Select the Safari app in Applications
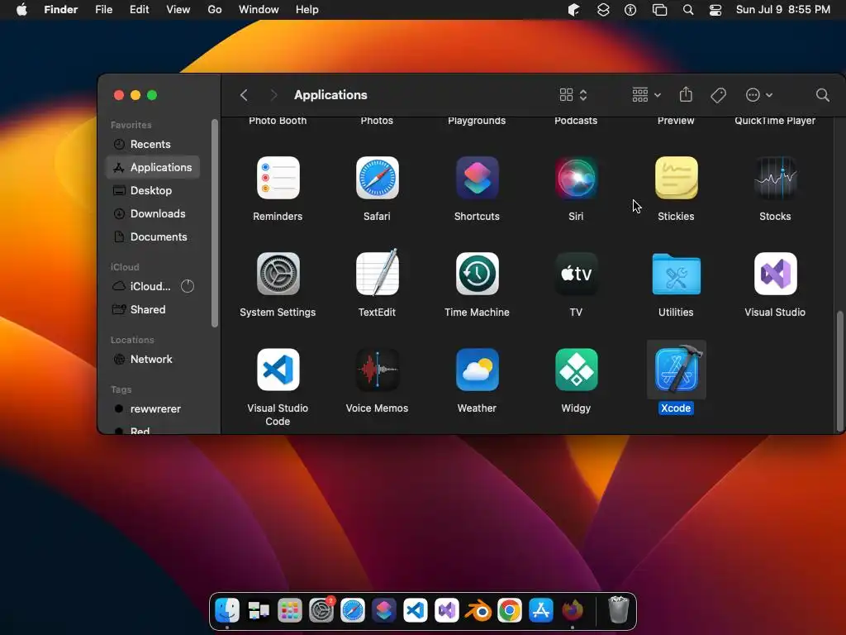Screen dimensions: 846x635 coord(377,179)
